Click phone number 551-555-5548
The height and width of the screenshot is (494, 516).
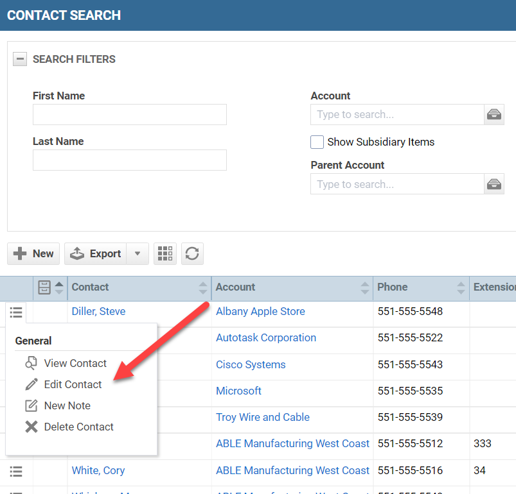tap(410, 311)
